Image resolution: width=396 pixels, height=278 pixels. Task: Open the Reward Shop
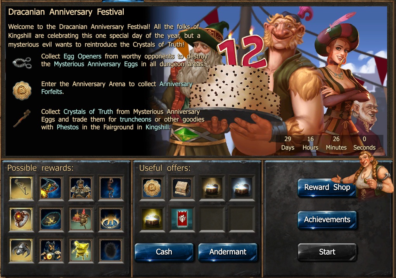coord(327,188)
